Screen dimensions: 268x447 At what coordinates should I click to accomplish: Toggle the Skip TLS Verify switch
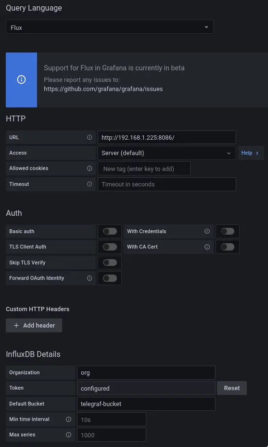(110, 262)
